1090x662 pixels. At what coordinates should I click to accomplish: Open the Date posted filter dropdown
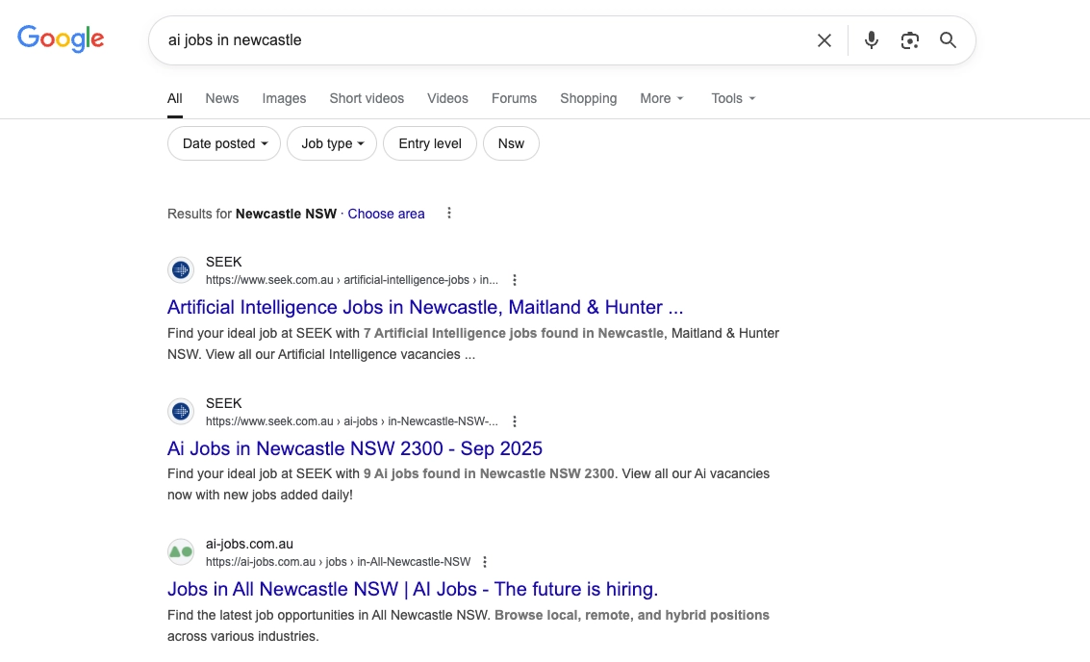[224, 143]
